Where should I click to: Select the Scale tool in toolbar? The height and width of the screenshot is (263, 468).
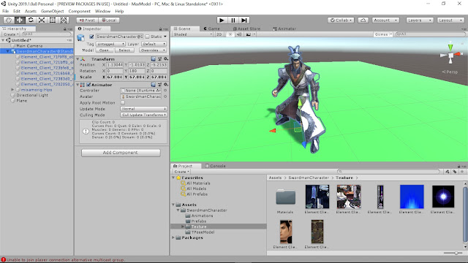[x=42, y=20]
